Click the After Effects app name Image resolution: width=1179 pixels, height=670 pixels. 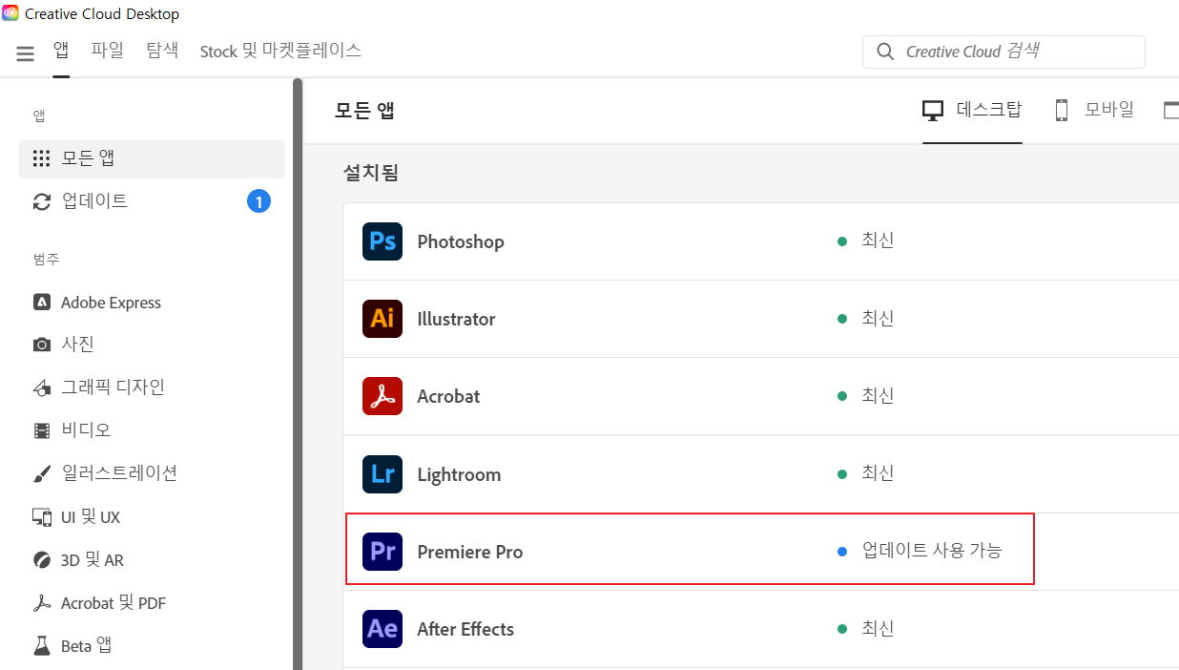click(465, 629)
